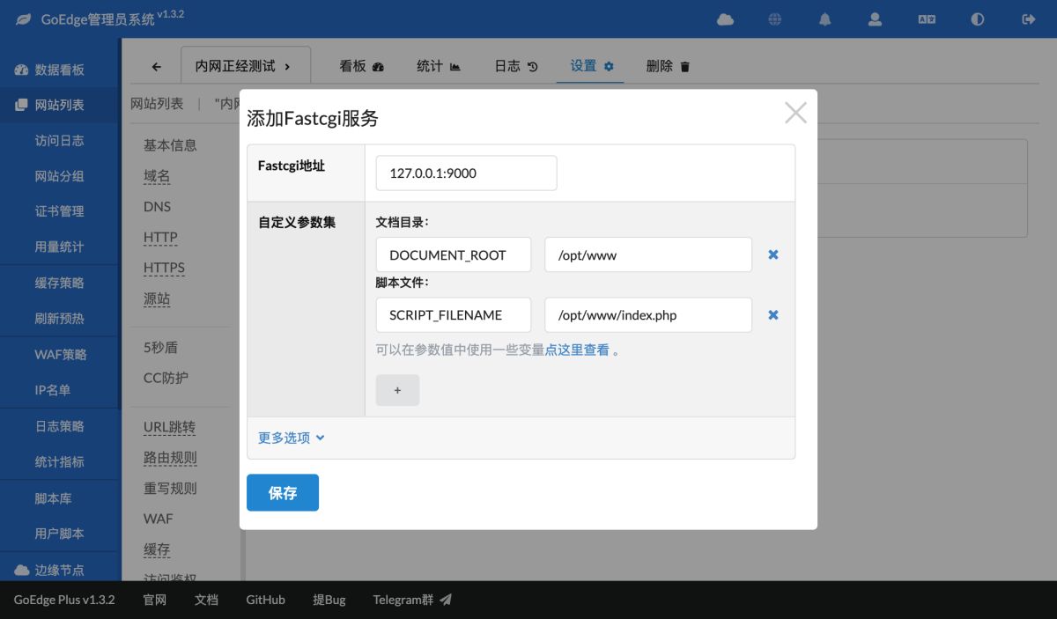Open 网站分组 sidebar item
This screenshot has height=619, width=1057.
coord(60,176)
